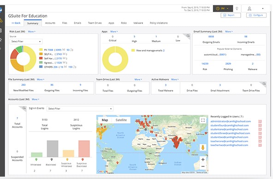Switch to the Accounts tab
Screen dimensions: 273x179
50,23
